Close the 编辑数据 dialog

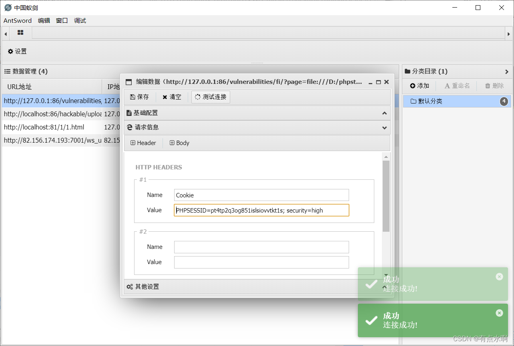386,82
